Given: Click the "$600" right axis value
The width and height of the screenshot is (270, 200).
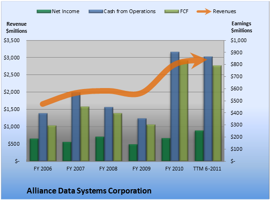Looking at the screenshot, I should (x=237, y=89).
